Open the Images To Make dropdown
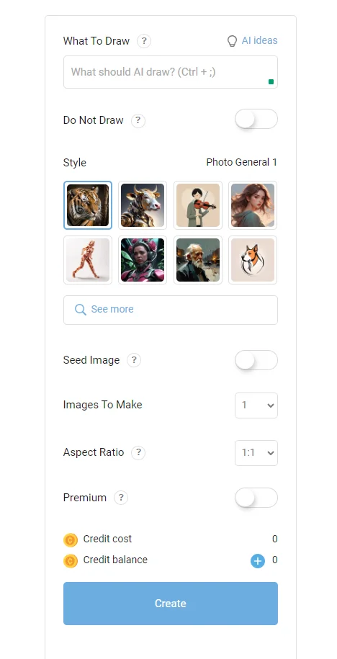 click(x=256, y=405)
